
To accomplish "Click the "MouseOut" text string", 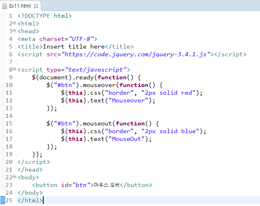I will [127, 139].
